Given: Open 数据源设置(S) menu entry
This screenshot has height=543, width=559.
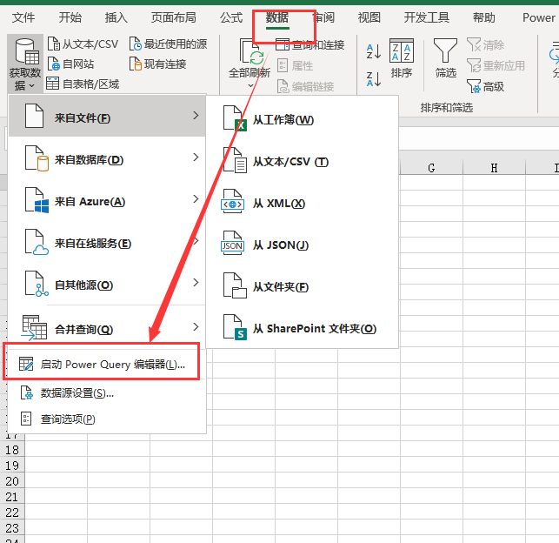Looking at the screenshot, I should (x=107, y=393).
